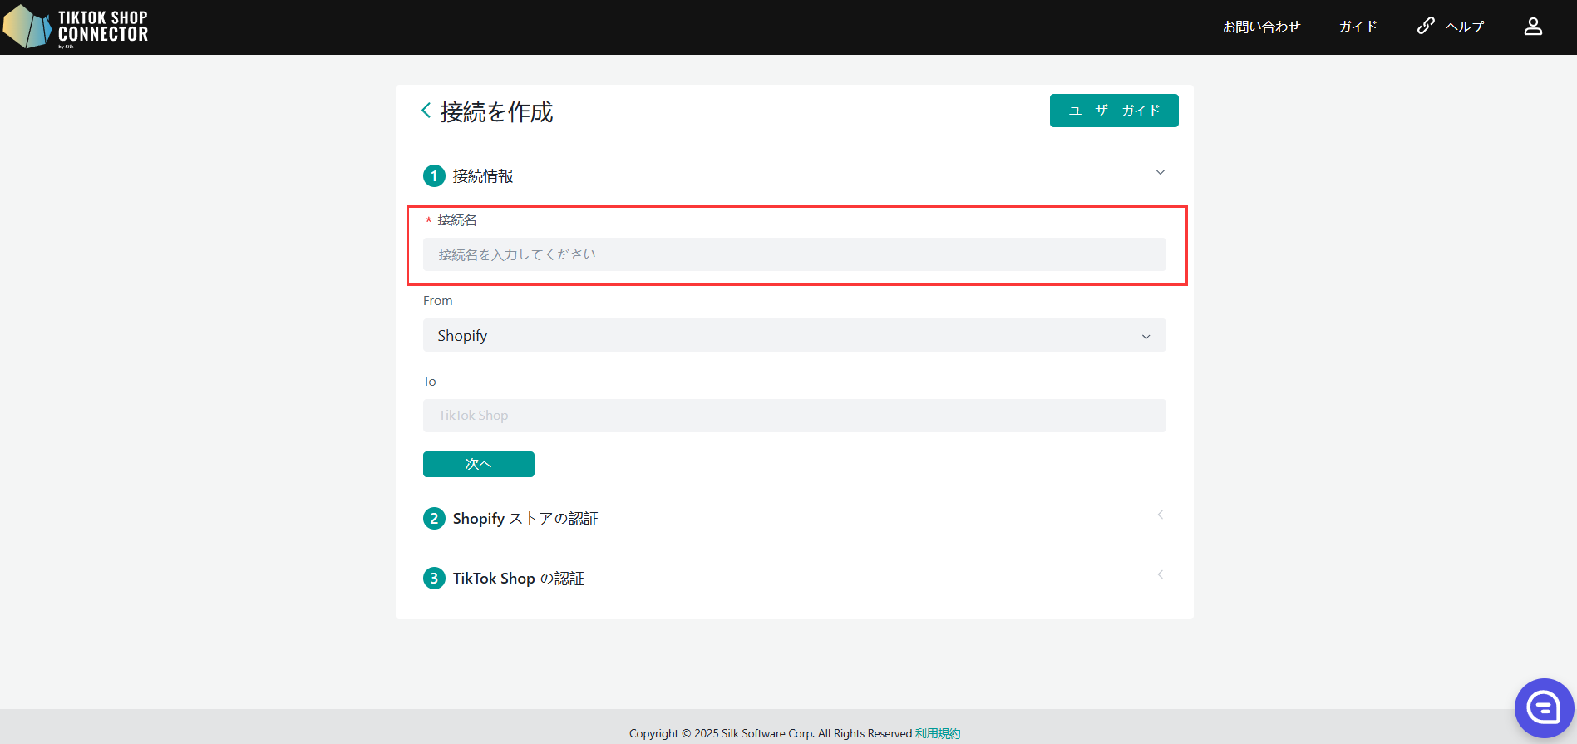Open ヘルプ in the top navigation
The image size is (1577, 744).
pos(1465,27)
